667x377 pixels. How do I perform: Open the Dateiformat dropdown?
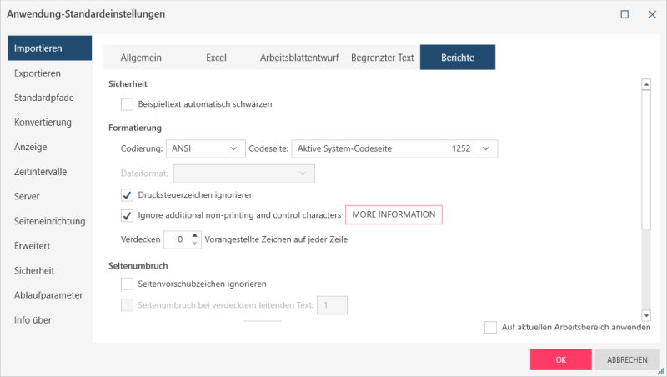click(243, 173)
